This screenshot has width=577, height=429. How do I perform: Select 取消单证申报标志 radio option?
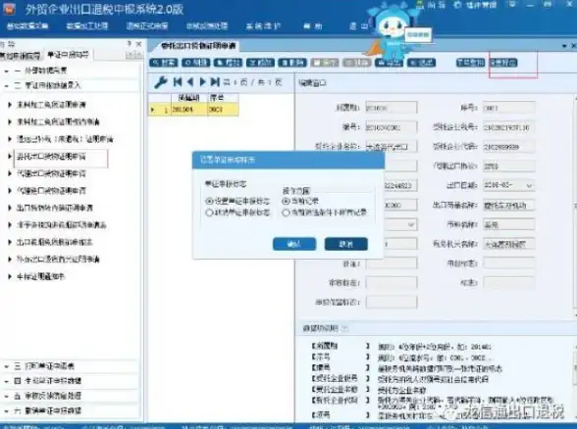[x=209, y=213]
